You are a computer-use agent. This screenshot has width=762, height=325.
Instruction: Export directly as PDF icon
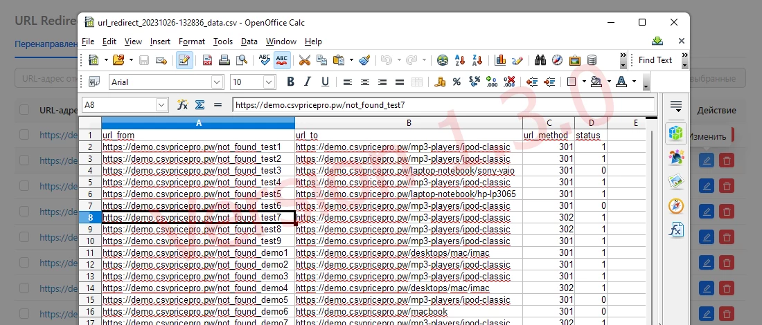pos(207,60)
